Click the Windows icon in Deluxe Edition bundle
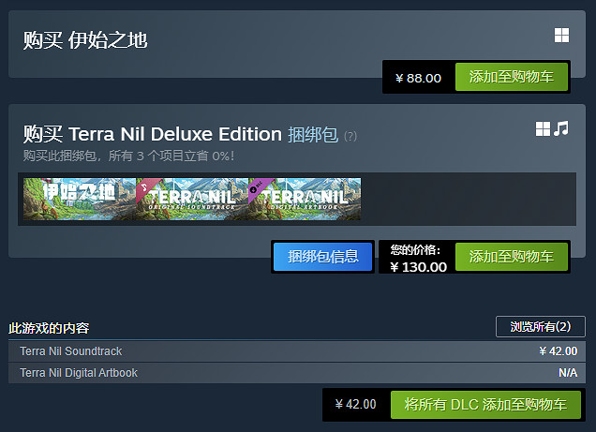The width and height of the screenshot is (596, 432). [543, 129]
